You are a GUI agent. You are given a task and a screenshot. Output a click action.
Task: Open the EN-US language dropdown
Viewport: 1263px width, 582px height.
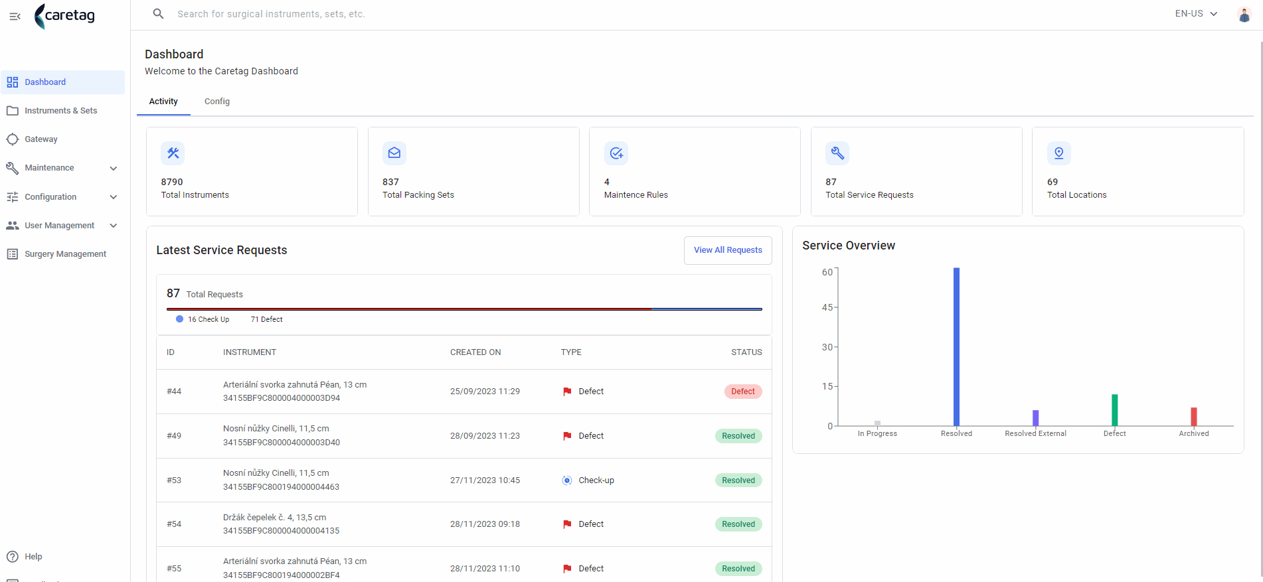(x=1197, y=13)
